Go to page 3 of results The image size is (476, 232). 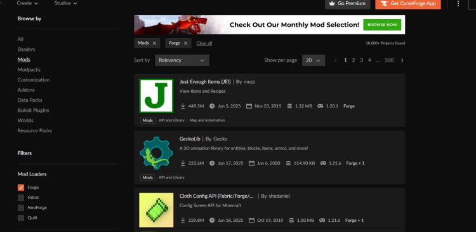tap(362, 60)
